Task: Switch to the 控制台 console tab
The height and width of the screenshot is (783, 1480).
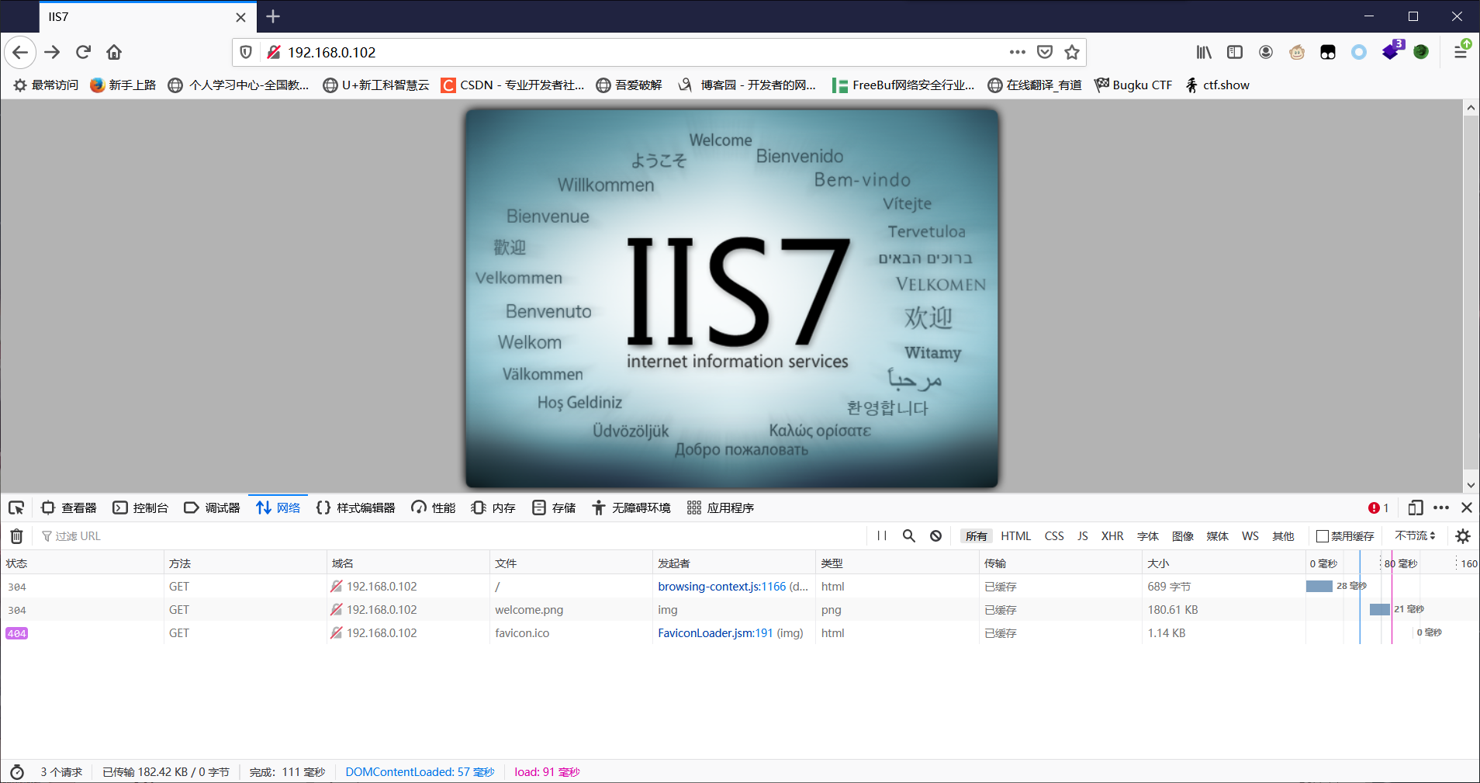Action: coord(140,508)
